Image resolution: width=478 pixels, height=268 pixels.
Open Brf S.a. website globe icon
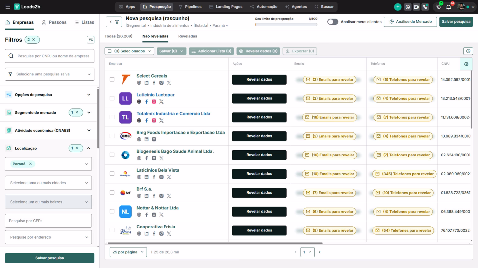tap(139, 196)
